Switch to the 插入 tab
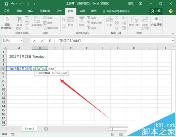 pyautogui.click(x=31, y=11)
